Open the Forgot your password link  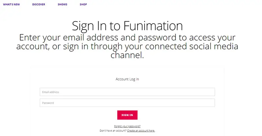(127, 126)
